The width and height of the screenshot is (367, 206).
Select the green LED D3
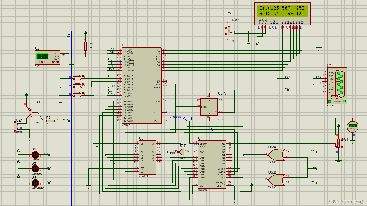tap(35, 183)
